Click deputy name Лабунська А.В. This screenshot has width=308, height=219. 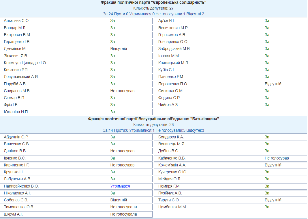18,179
